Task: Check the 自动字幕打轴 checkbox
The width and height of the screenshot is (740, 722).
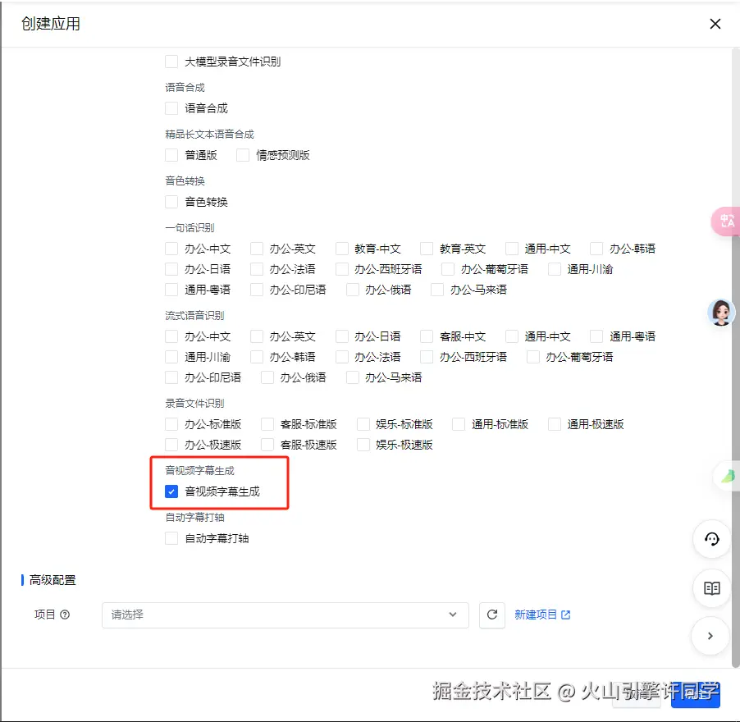Action: 171,538
